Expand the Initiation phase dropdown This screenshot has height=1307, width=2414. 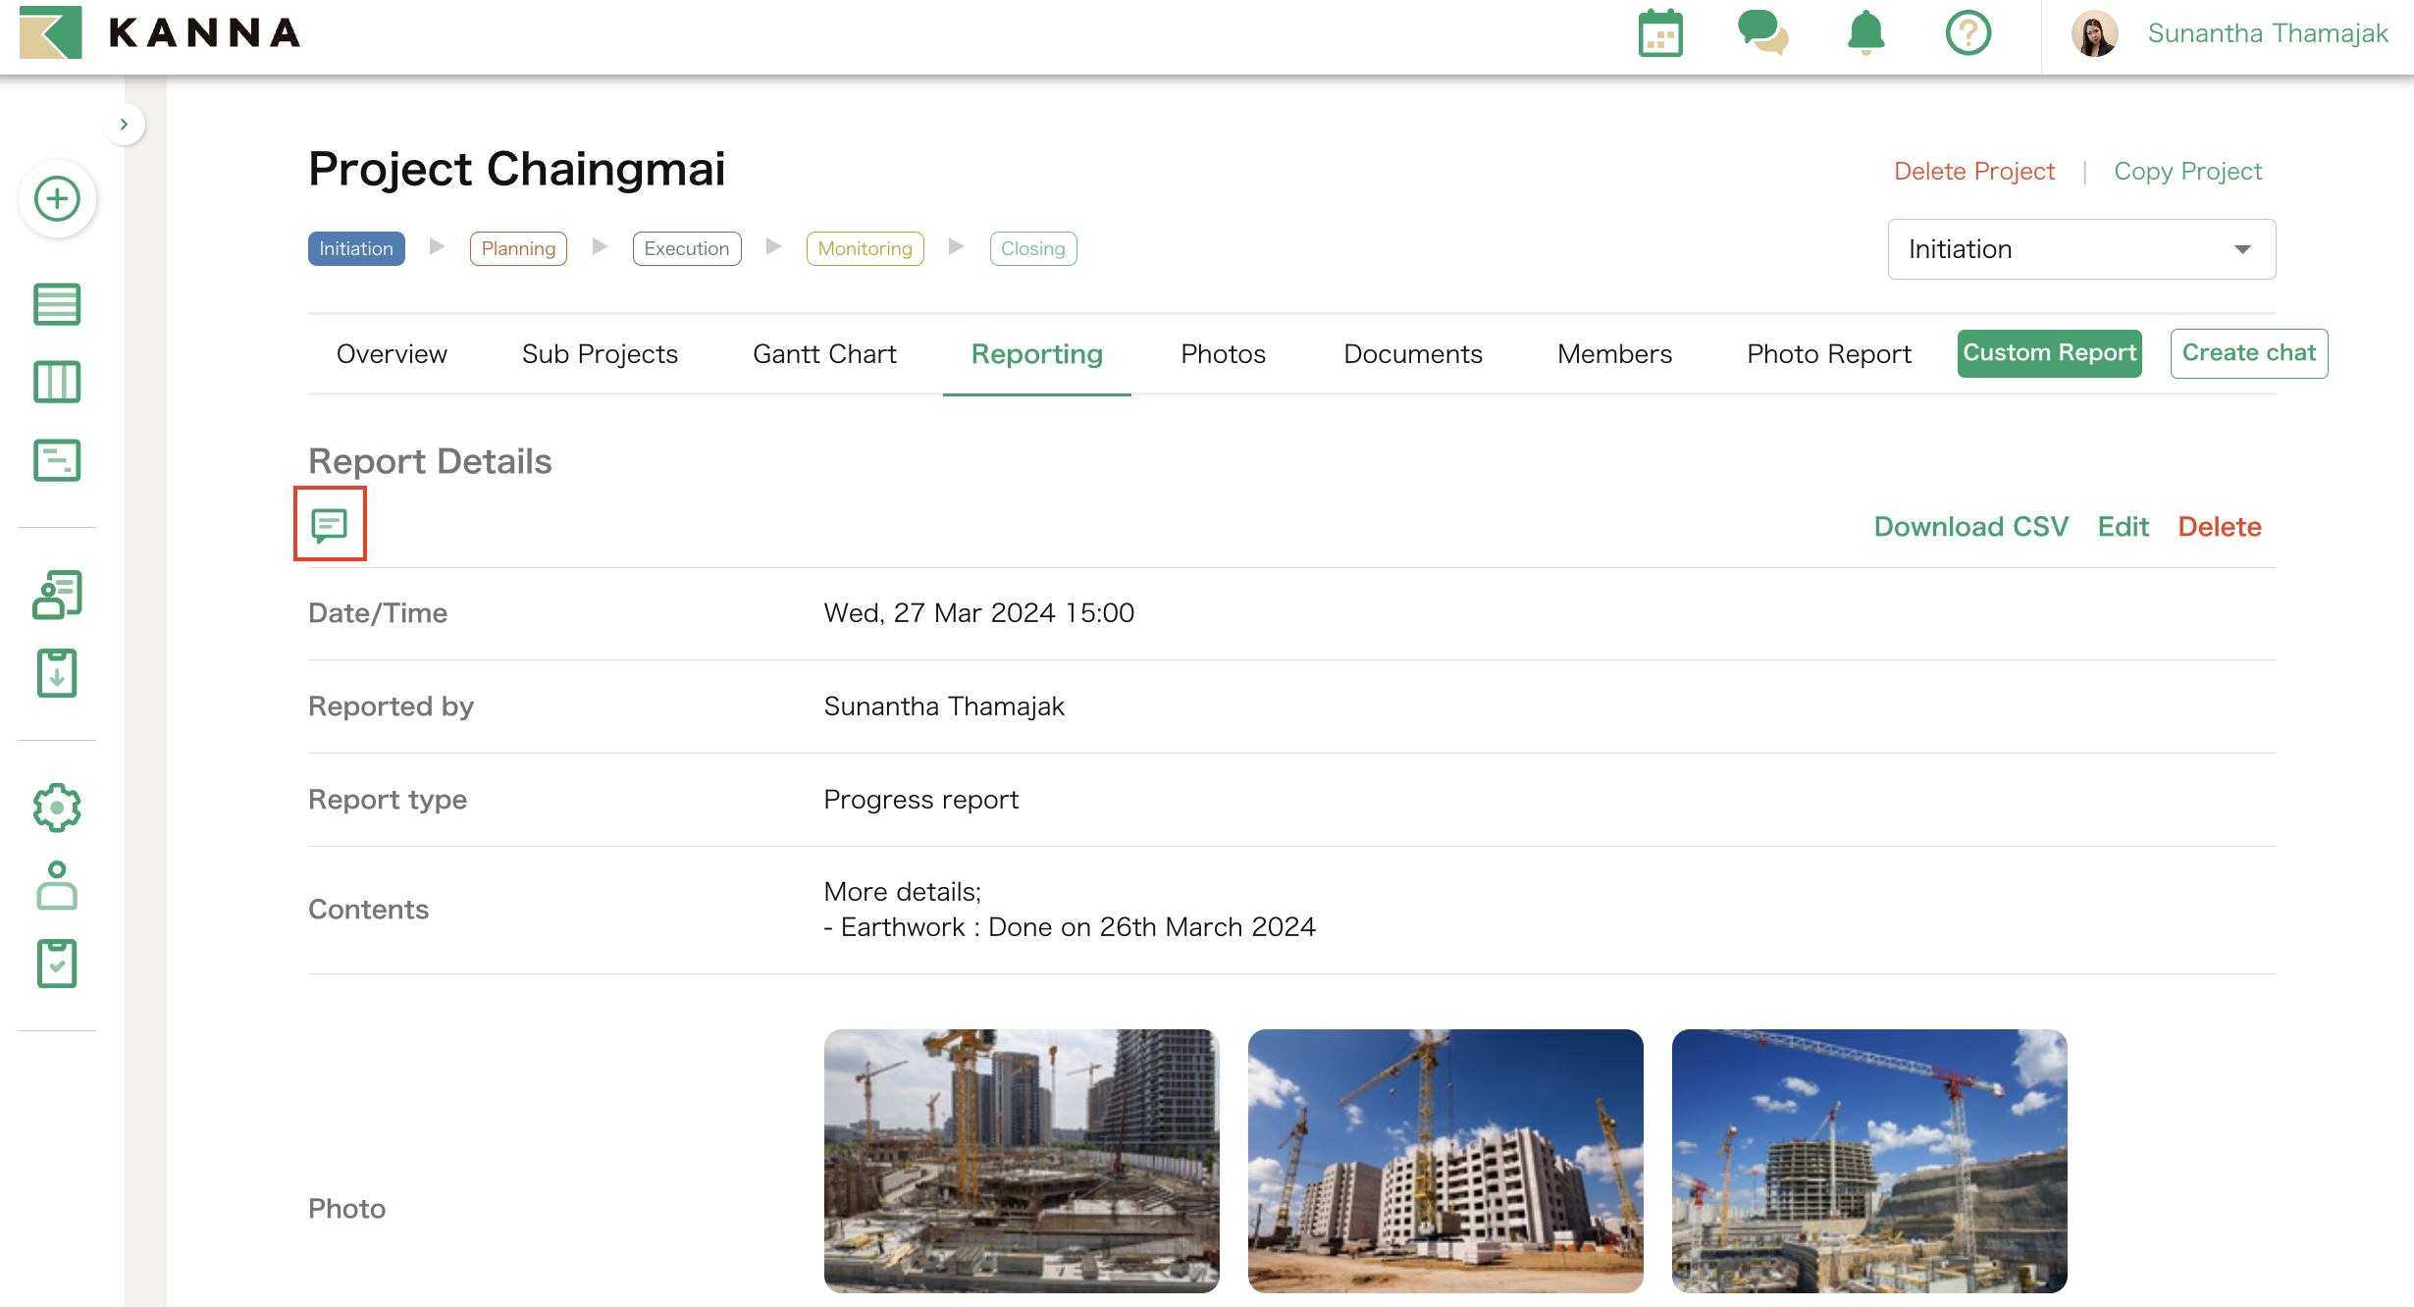coord(2080,249)
